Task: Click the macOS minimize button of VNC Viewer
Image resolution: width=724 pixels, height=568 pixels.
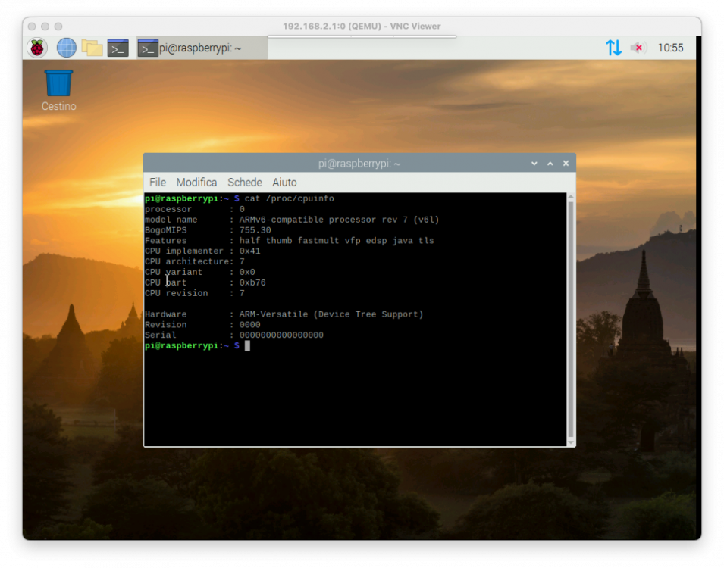Action: tap(45, 27)
